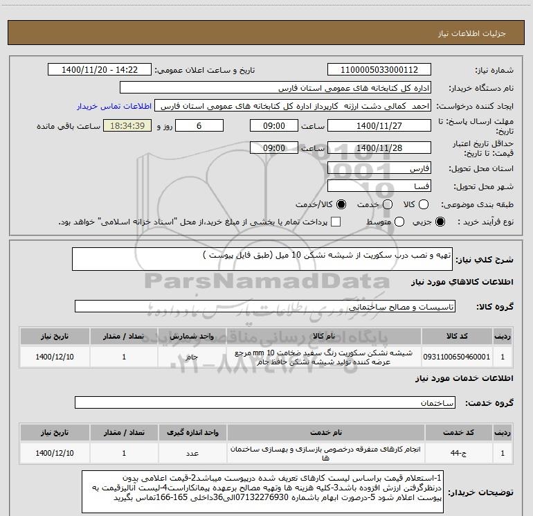
Task: Click the price validity time 09:00 field
Action: tap(274, 148)
